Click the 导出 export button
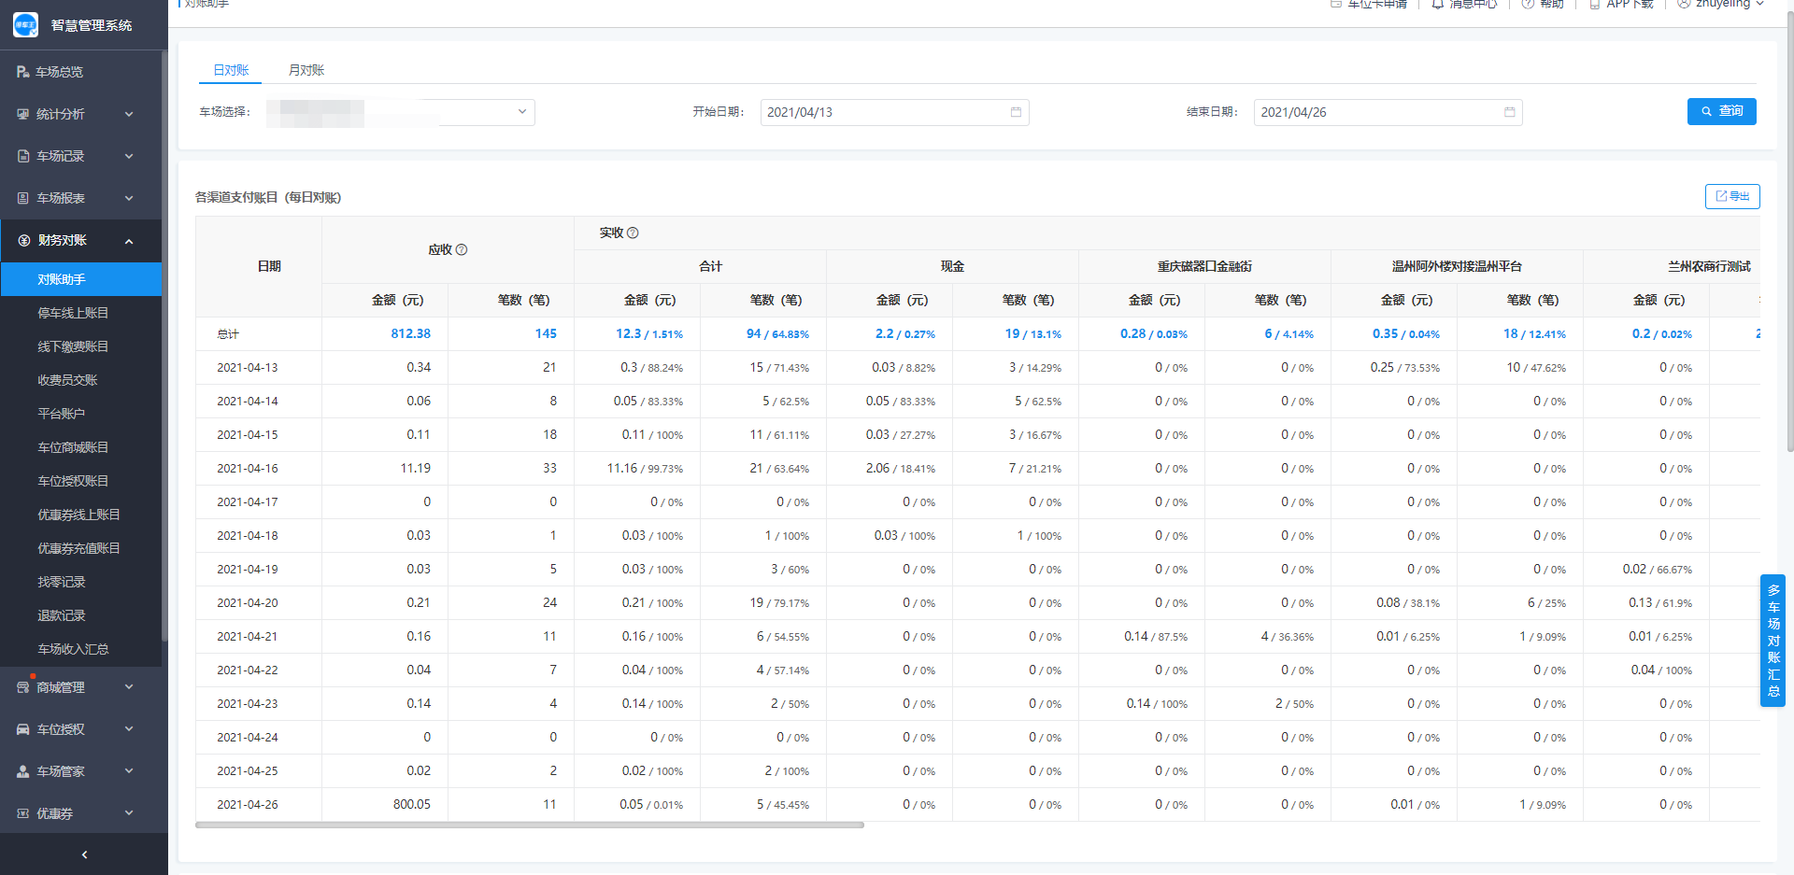Screen dimensions: 1794x875 (x=1731, y=196)
